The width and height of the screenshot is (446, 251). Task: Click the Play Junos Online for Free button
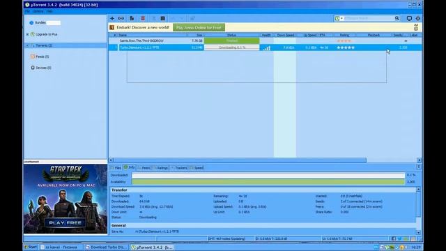pyautogui.click(x=199, y=27)
